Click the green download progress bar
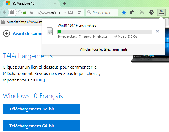169x132 pixels. [105, 32]
